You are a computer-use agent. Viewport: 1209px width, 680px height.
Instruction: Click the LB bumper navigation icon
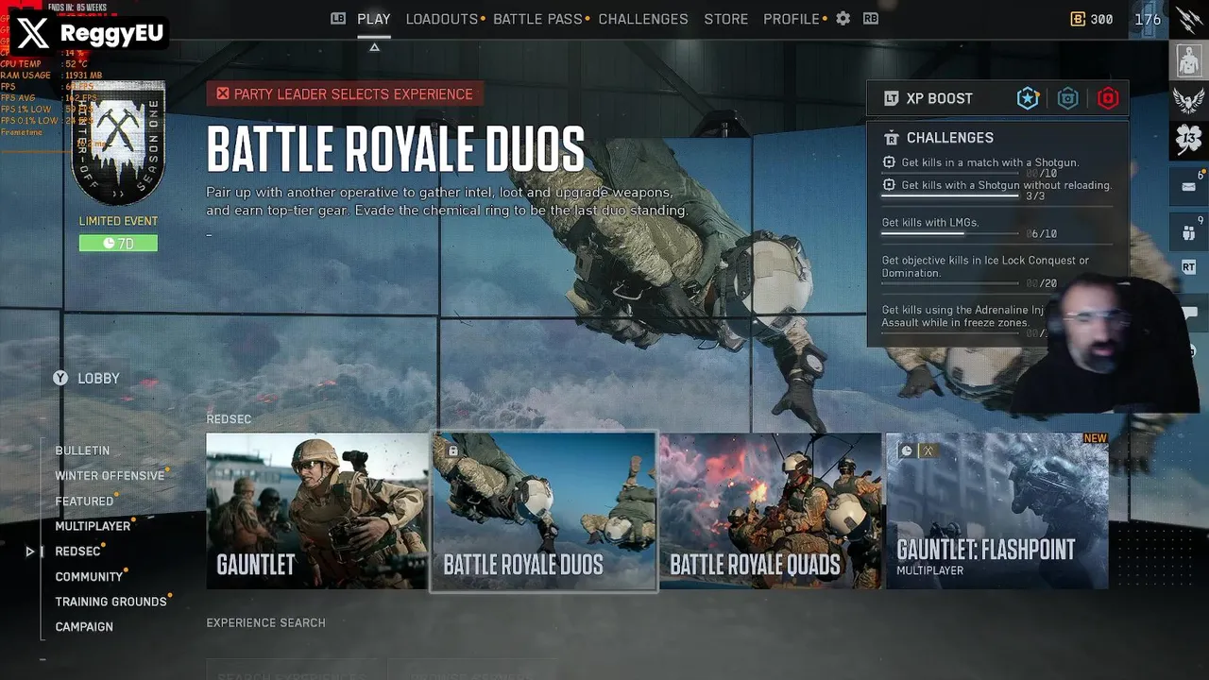coord(338,19)
